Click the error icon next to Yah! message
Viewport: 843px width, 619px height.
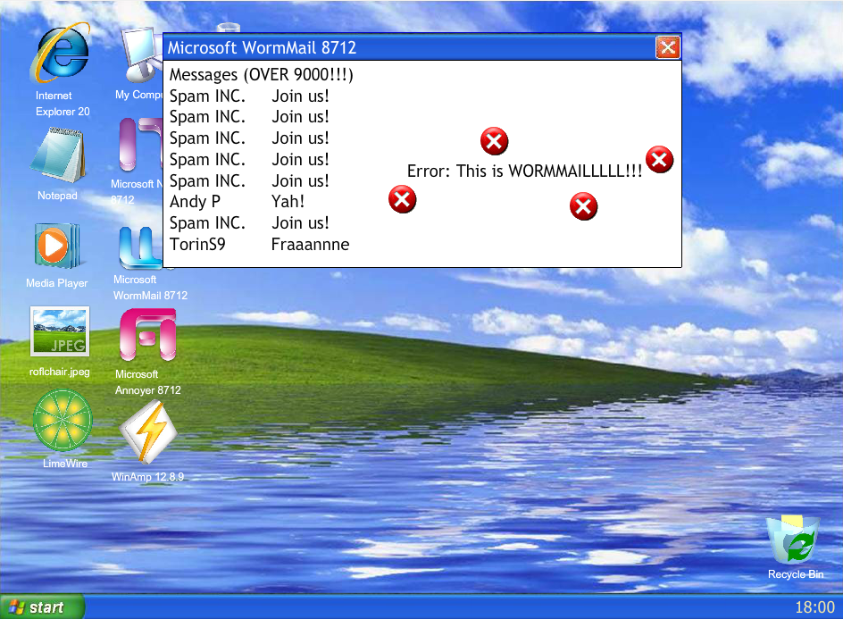pyautogui.click(x=402, y=199)
